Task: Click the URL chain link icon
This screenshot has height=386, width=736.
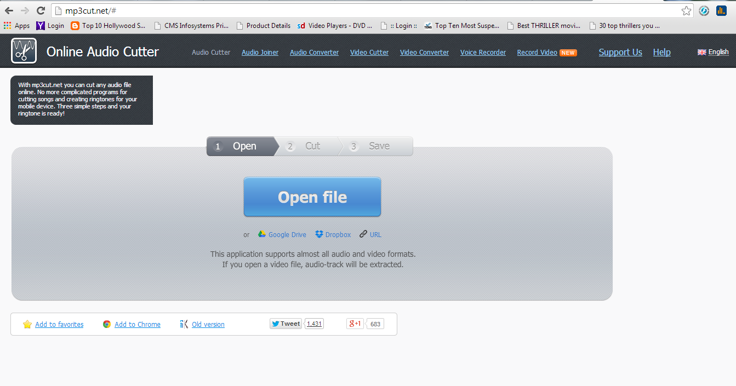Action: point(363,234)
